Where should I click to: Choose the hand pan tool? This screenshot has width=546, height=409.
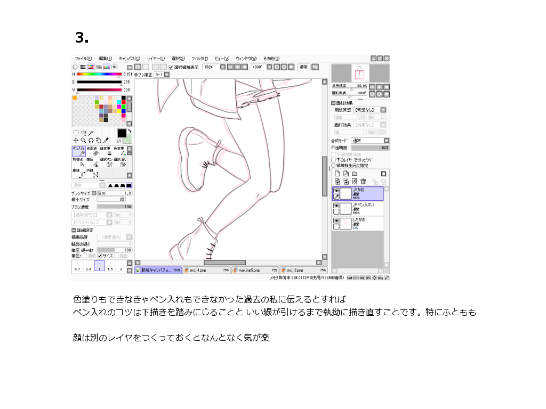tap(99, 140)
